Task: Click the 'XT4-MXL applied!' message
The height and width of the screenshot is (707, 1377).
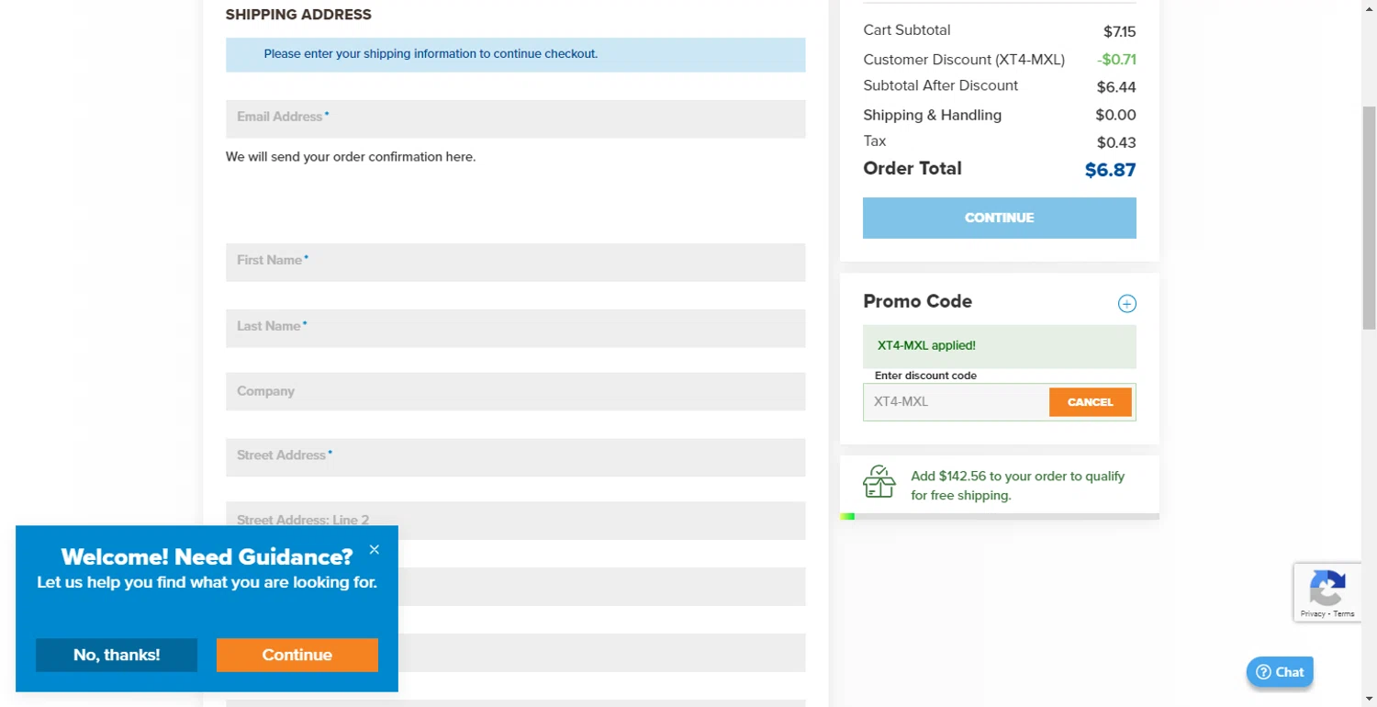Action: pos(926,346)
